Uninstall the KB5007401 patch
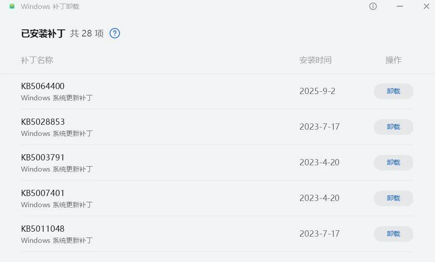 [393, 198]
